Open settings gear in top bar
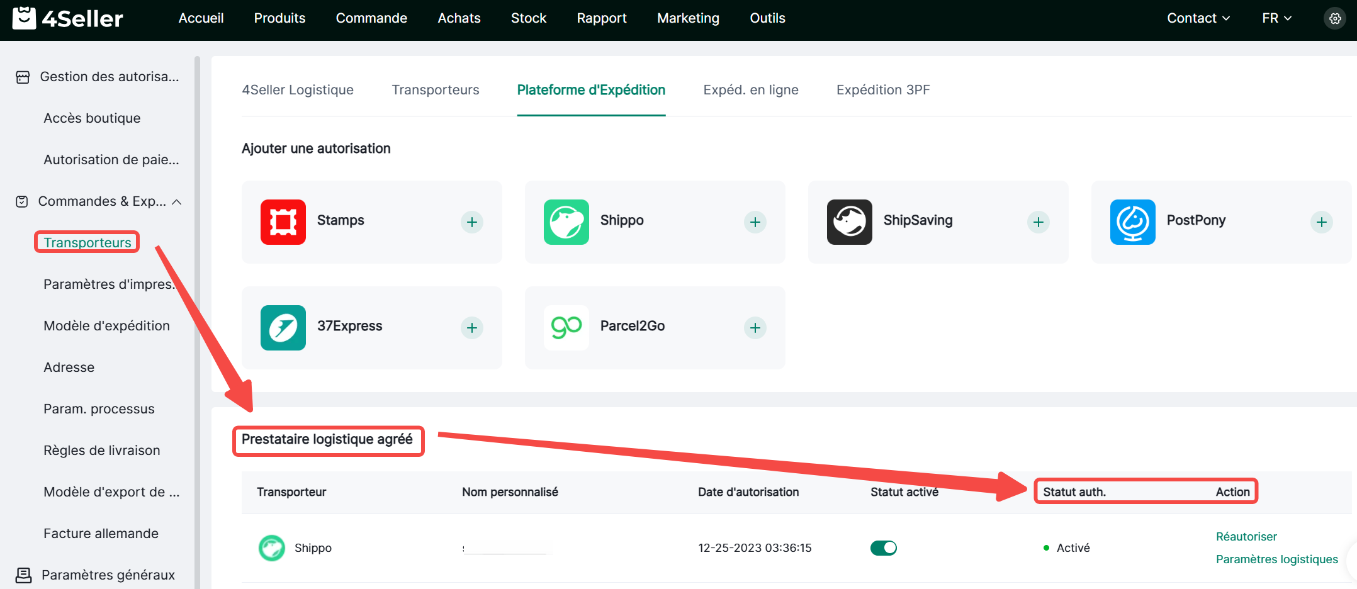The width and height of the screenshot is (1357, 589). (x=1334, y=19)
